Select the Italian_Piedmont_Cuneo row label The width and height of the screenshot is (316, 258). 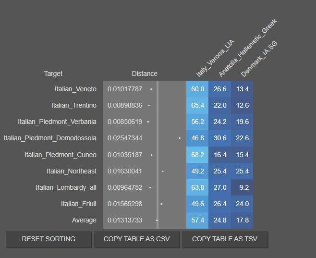click(61, 155)
